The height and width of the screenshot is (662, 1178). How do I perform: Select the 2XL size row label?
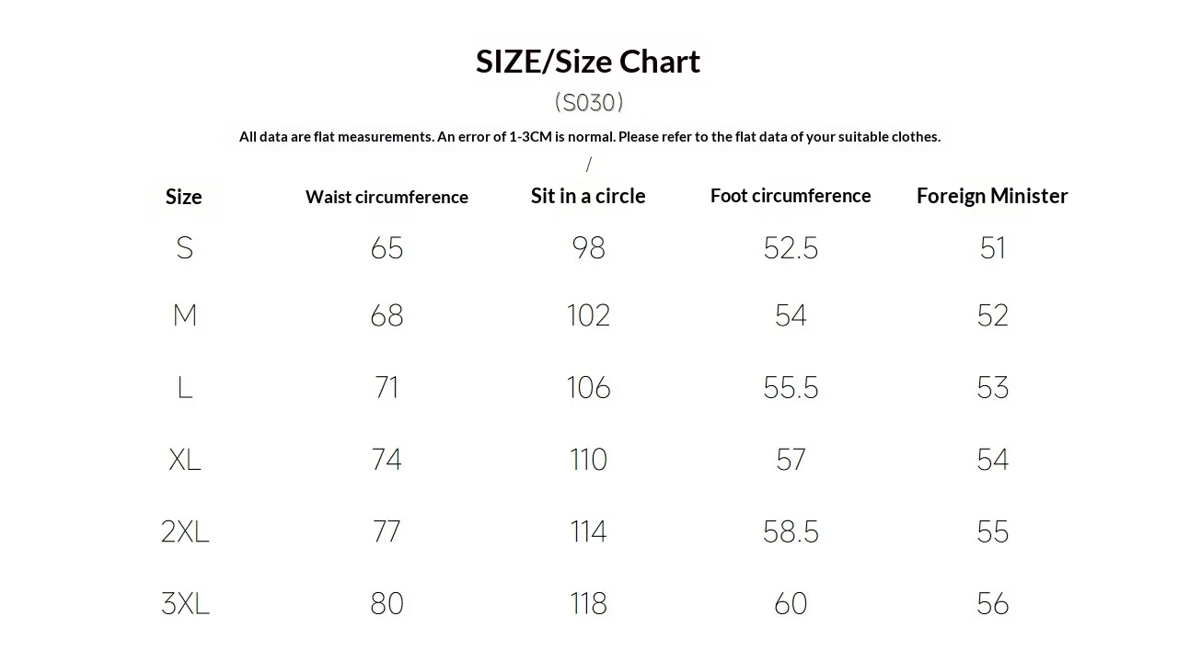click(x=185, y=531)
